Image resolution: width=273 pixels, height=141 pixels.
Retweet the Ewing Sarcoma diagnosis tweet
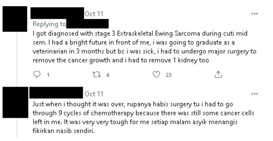point(97,74)
